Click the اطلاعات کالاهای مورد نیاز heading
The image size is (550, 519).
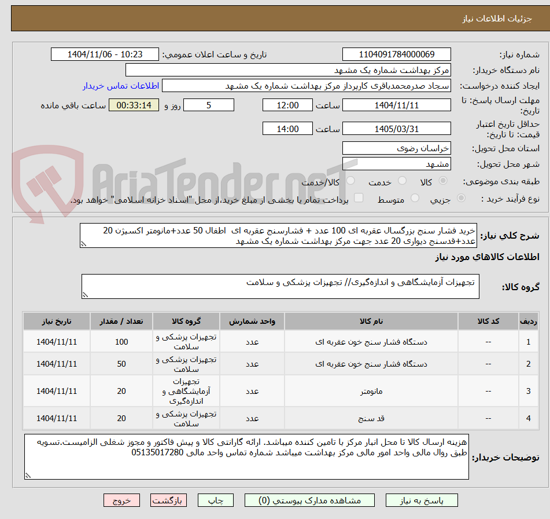coord(487,257)
